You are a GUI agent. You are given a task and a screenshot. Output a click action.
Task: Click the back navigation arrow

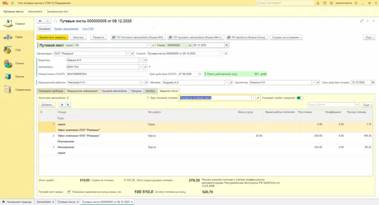40,21
